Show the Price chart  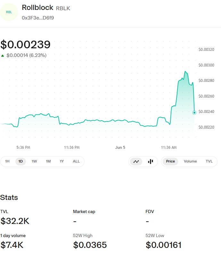click(x=170, y=161)
